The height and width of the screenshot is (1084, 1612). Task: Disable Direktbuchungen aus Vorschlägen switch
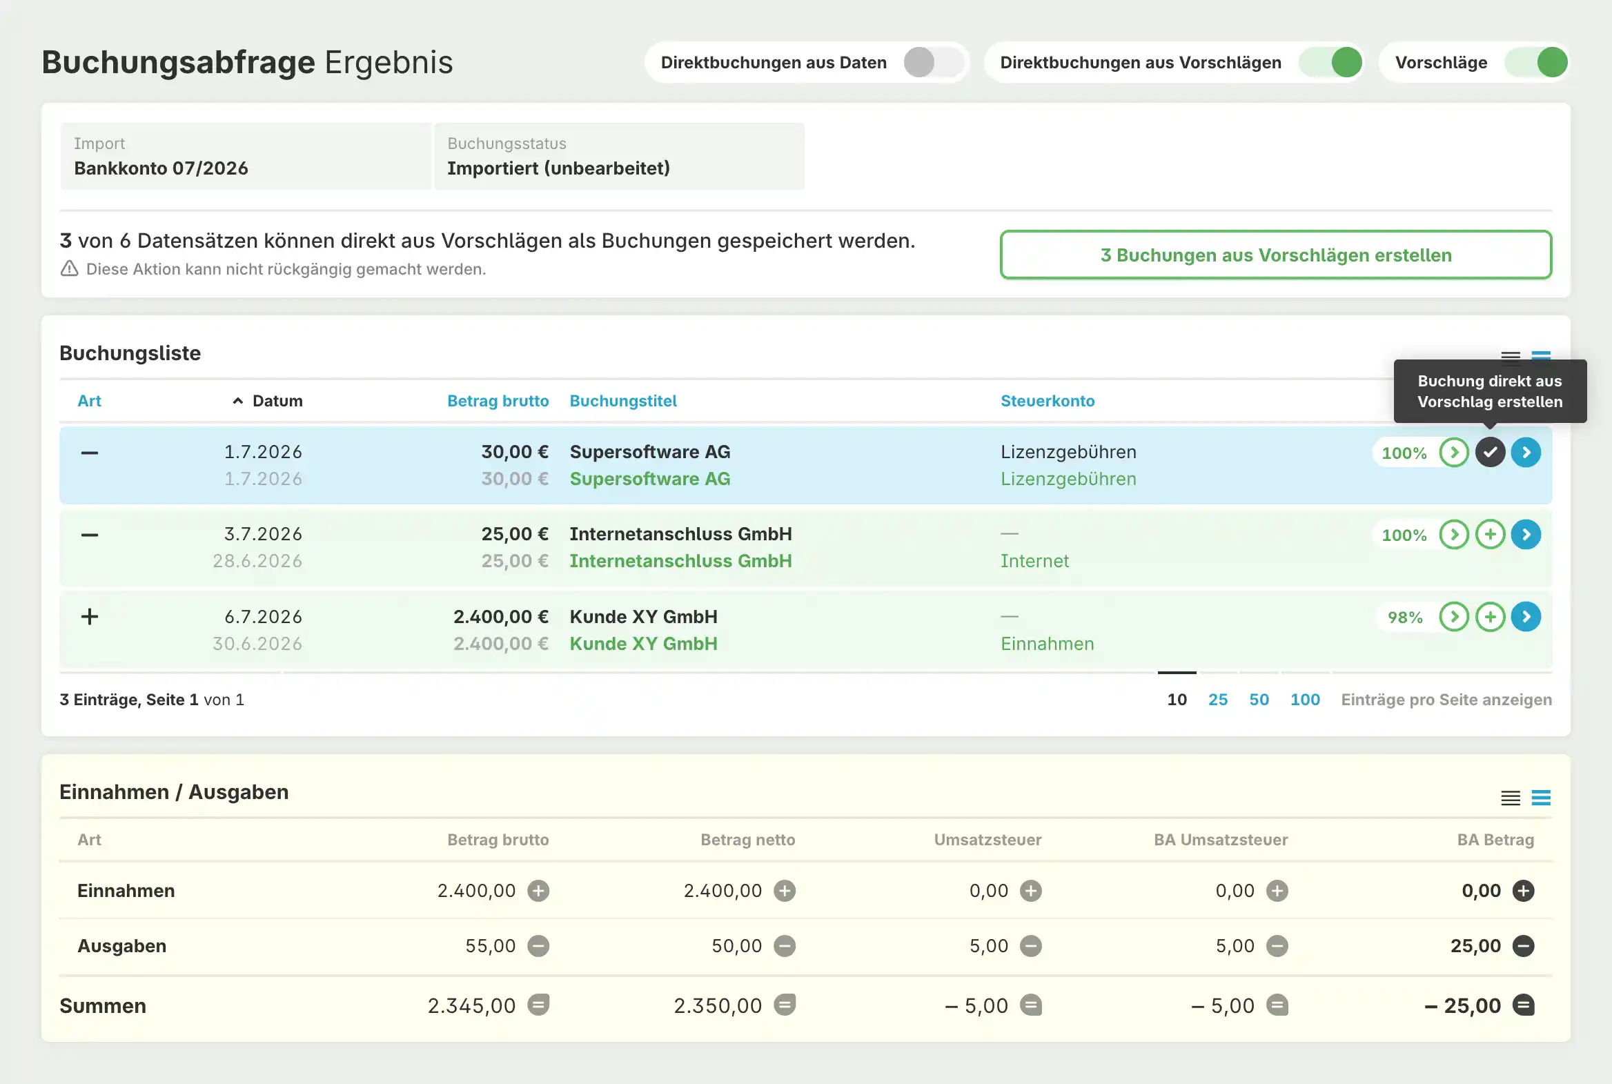click(x=1330, y=62)
